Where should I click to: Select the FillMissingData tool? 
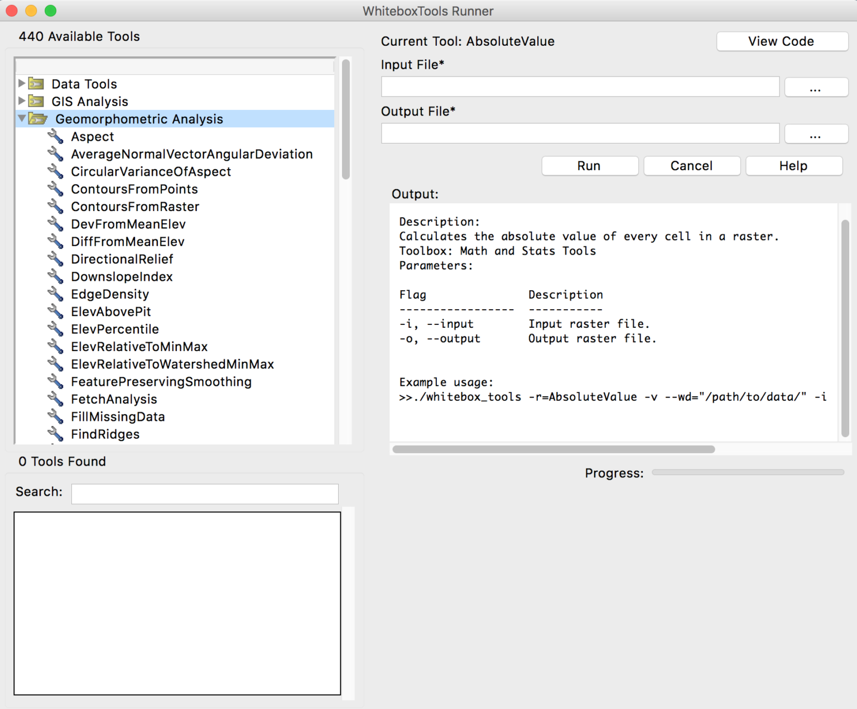click(x=118, y=416)
